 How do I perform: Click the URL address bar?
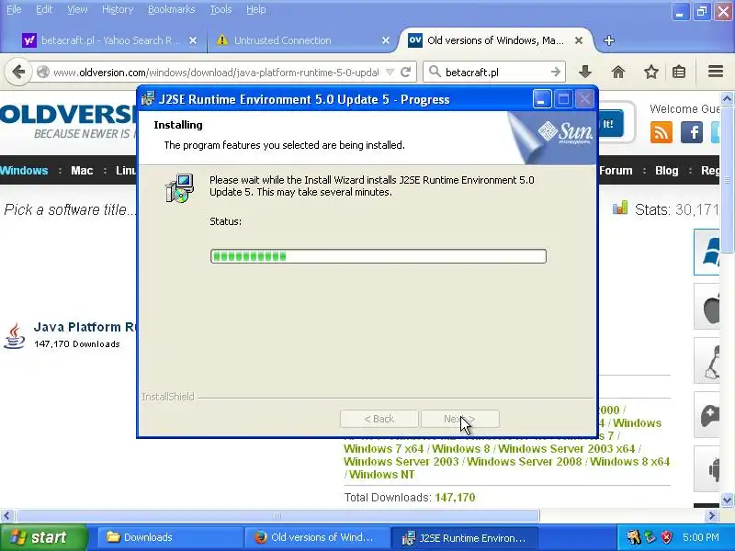(x=216, y=73)
